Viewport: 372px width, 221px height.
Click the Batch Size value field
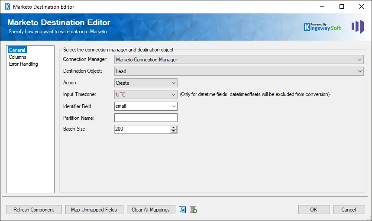pyautogui.click(x=142, y=129)
